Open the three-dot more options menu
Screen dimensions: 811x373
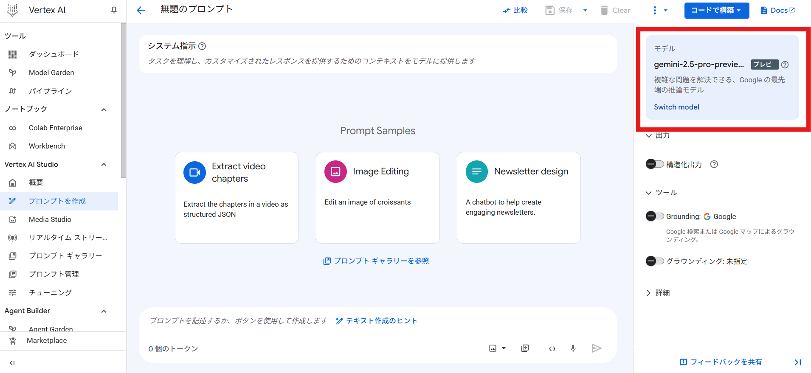coord(655,10)
